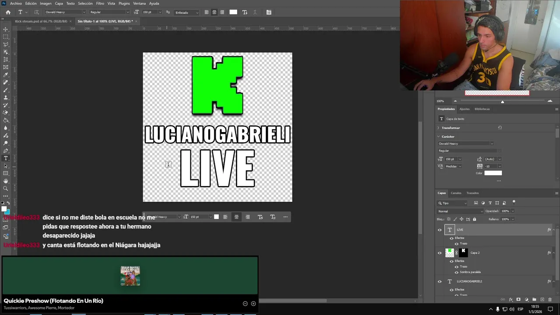Open the 150 pt font size dropdown in options bar
The image size is (560, 315).
click(x=160, y=12)
